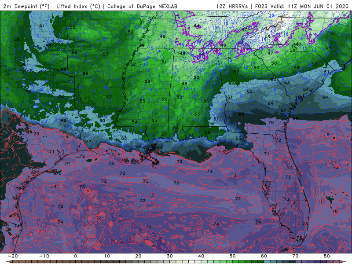This screenshot has width=352, height=264.
Task: Click the left end arrow of the color bar
Action: (9, 262)
